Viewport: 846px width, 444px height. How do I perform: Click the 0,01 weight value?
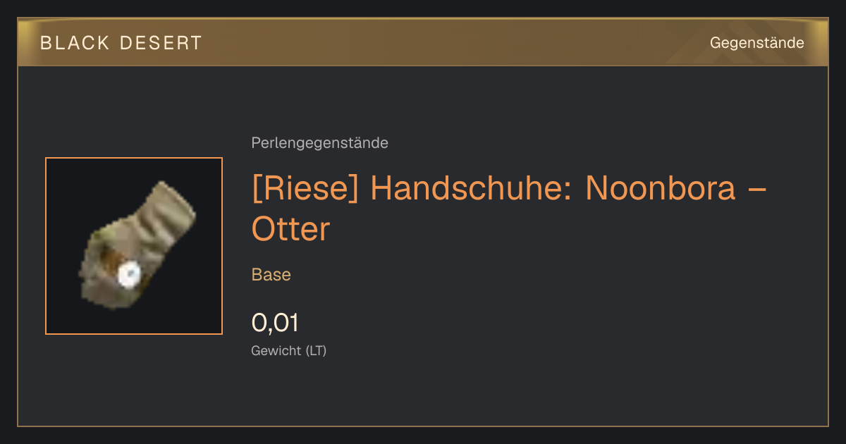pos(275,323)
